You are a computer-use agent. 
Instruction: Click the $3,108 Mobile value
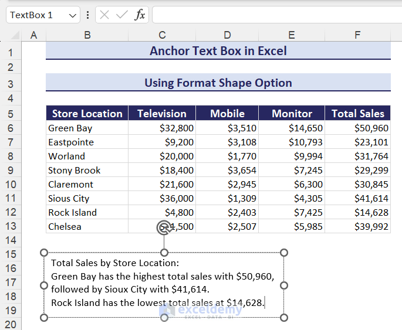pos(227,142)
